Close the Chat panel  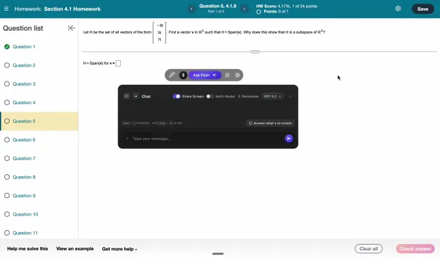pyautogui.click(x=290, y=97)
